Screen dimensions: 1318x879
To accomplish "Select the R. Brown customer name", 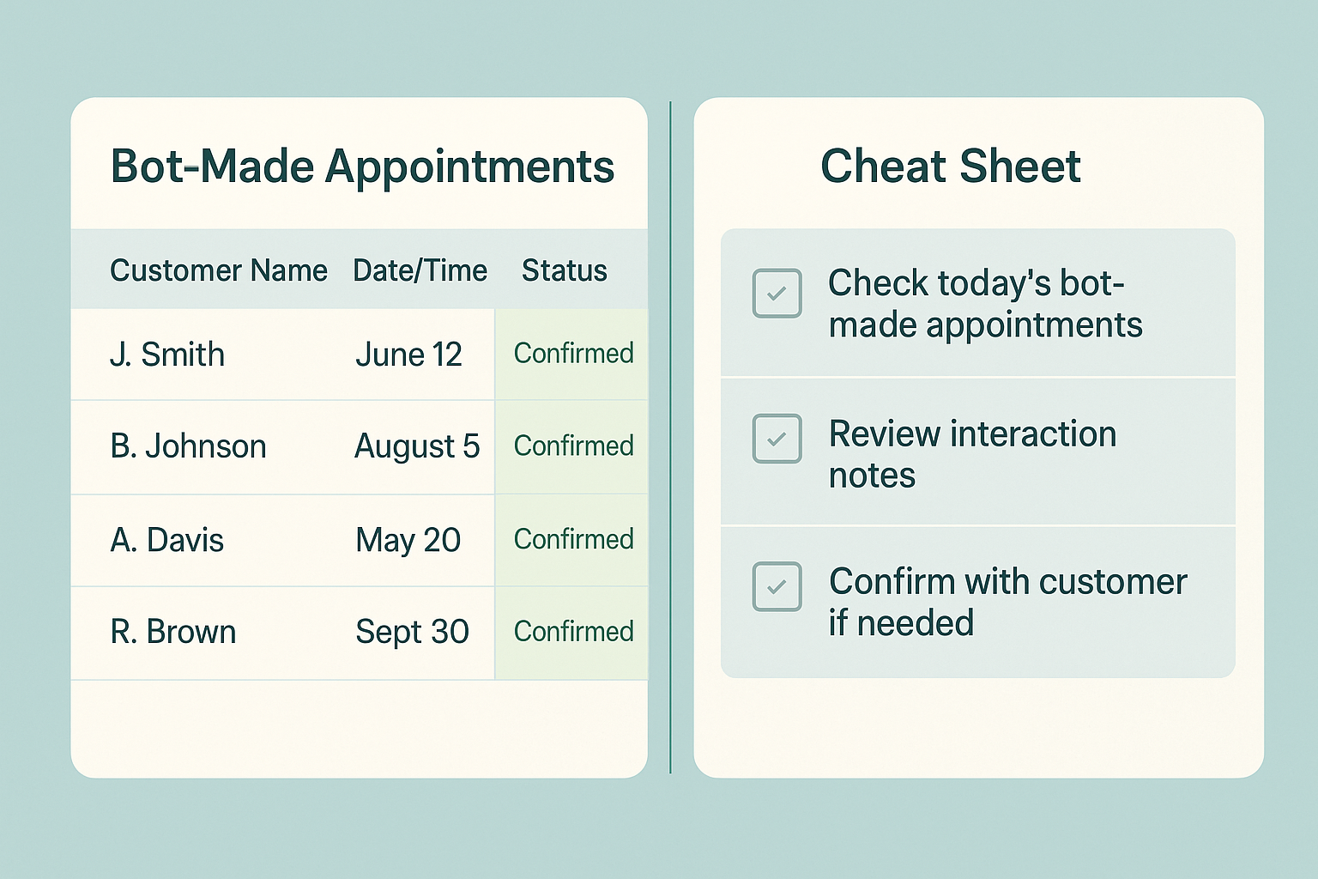I will coord(173,632).
